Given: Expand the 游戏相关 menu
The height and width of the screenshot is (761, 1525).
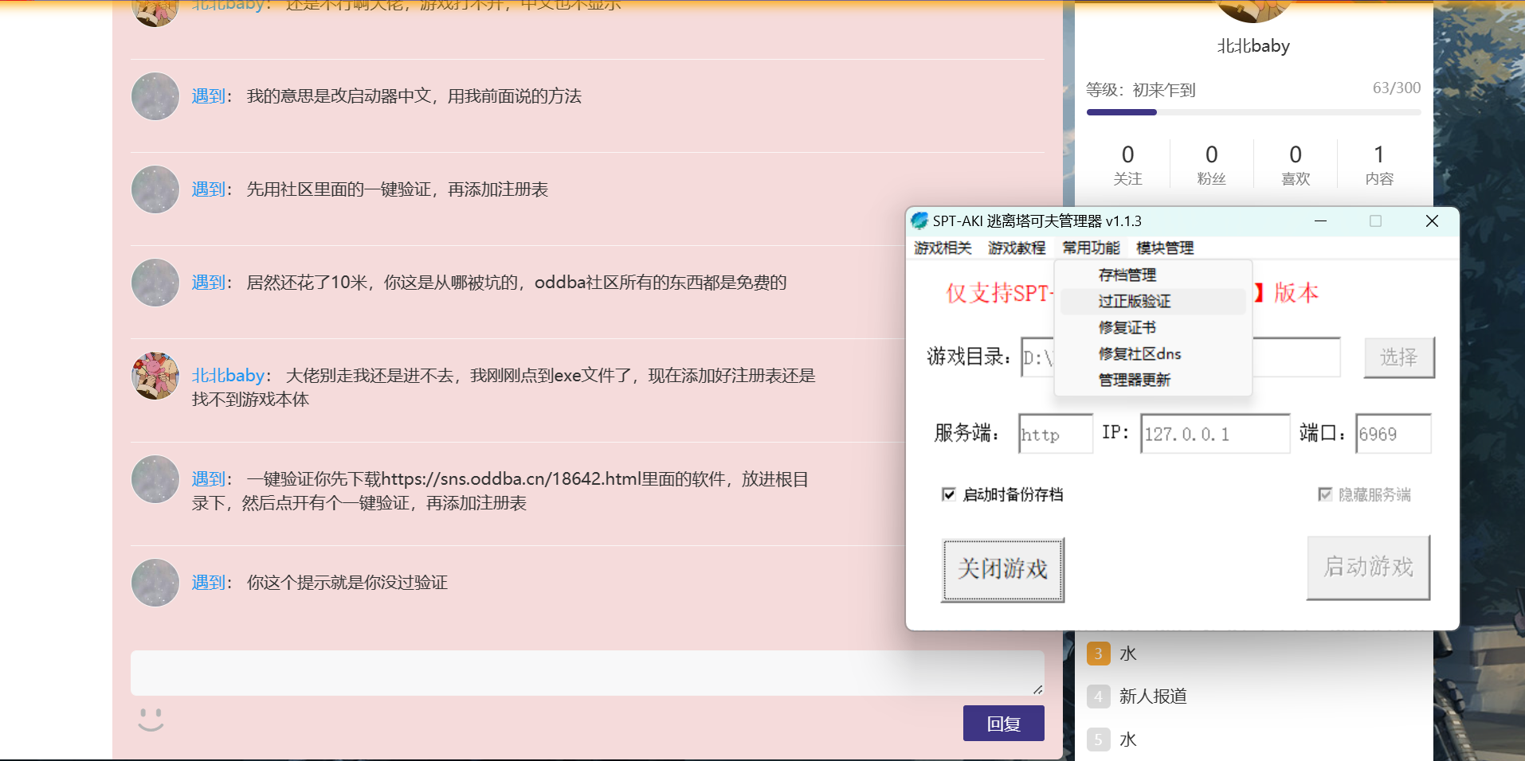Looking at the screenshot, I should pyautogui.click(x=943, y=248).
